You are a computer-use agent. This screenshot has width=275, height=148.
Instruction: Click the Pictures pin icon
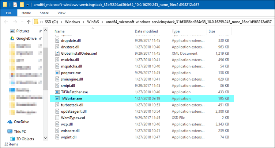click(x=40, y=31)
